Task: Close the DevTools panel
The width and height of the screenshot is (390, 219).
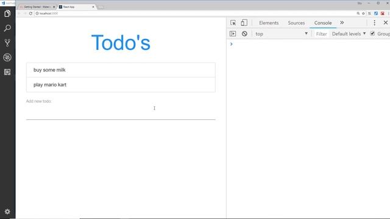Action: click(x=386, y=23)
